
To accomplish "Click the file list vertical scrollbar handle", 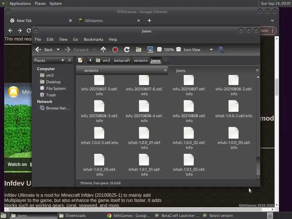I will pyautogui.click(x=258, y=166).
